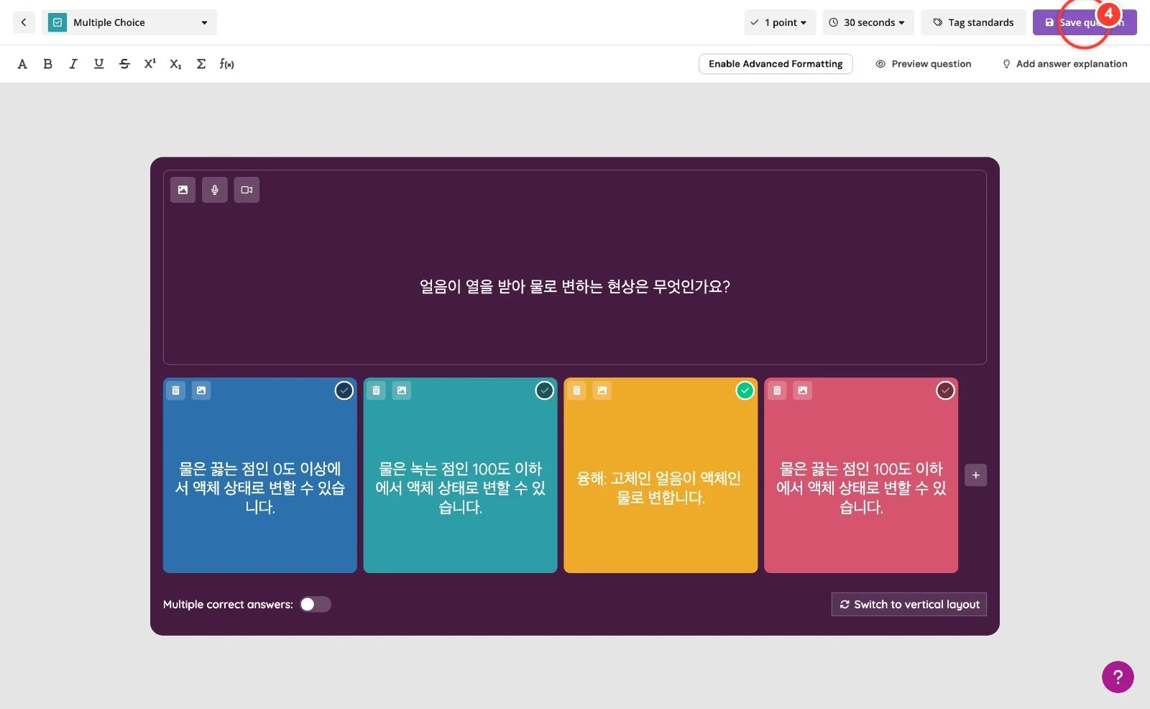Delete the yellow 융해 answer option
The image size is (1150, 709).
click(x=576, y=390)
